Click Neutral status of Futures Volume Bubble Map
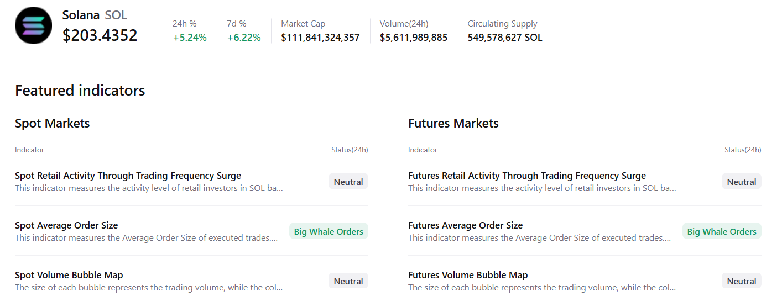This screenshot has height=307, width=782. pyautogui.click(x=741, y=281)
